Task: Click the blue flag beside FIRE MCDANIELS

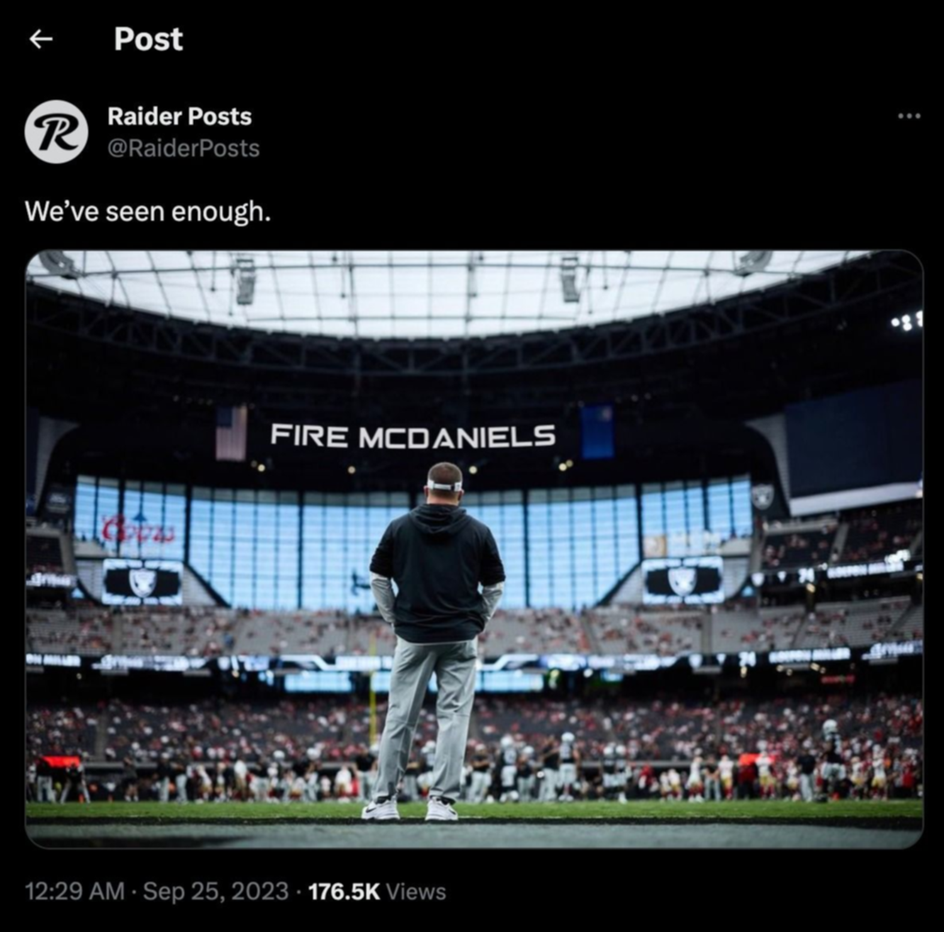Action: tap(597, 432)
